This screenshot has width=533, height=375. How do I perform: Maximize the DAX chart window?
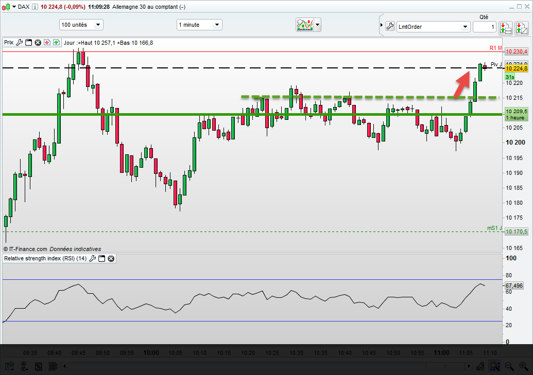point(519,7)
